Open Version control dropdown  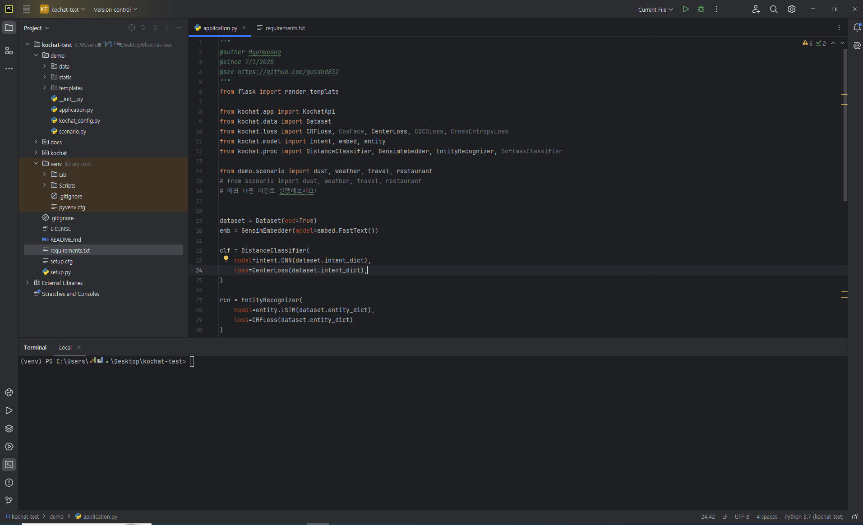[115, 9]
